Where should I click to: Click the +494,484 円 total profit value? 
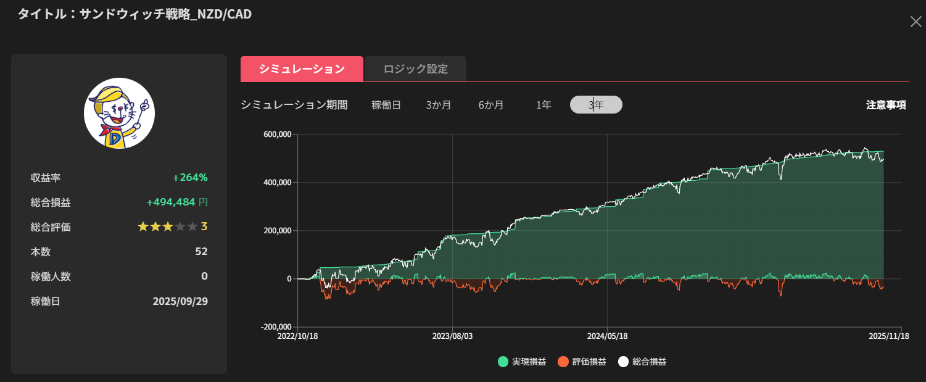click(x=176, y=202)
